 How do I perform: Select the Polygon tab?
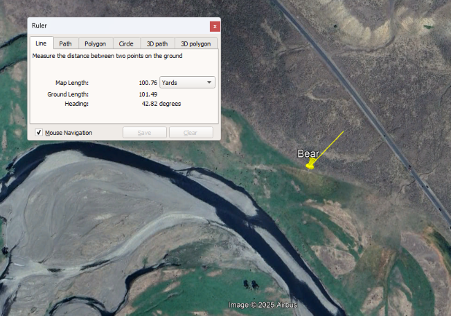click(95, 43)
